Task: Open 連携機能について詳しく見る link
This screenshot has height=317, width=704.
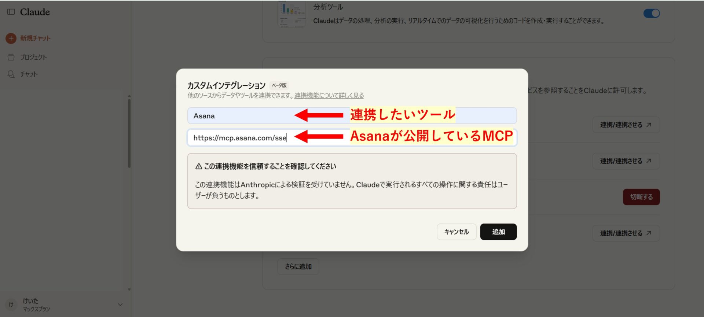Action: 329,95
